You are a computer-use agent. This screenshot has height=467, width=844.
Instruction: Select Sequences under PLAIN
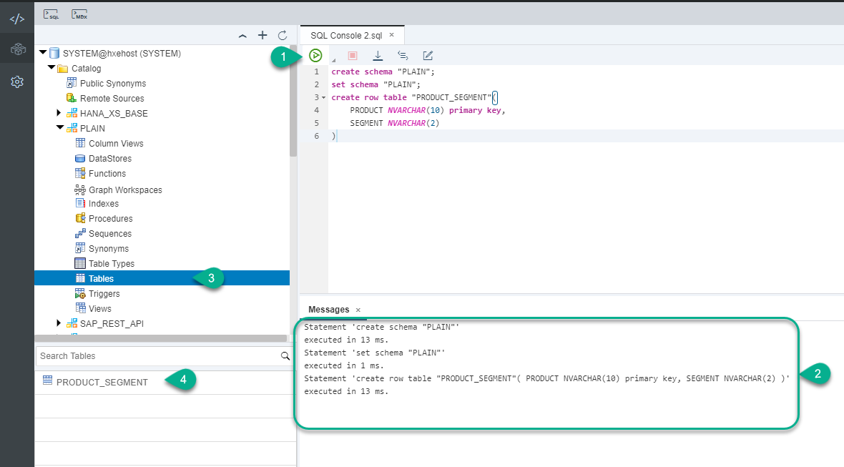[x=110, y=234]
